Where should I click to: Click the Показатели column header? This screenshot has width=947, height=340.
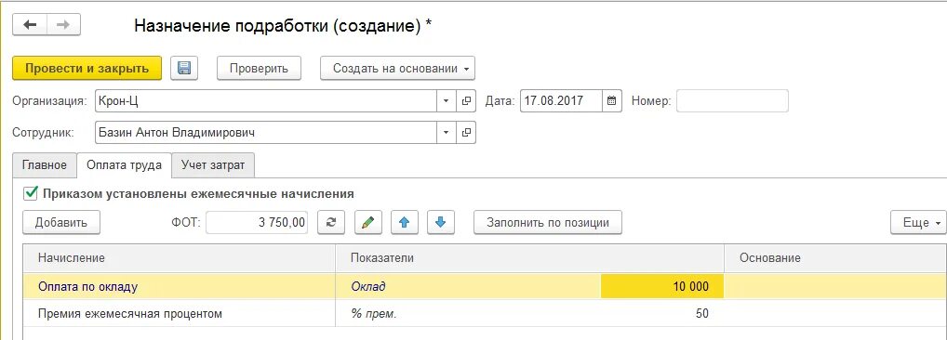pos(529,258)
